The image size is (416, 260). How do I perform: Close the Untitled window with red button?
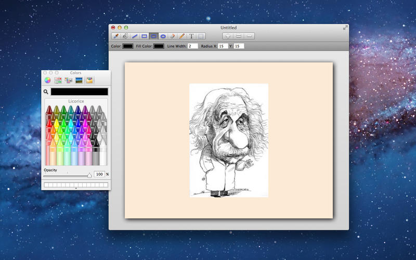click(x=113, y=28)
